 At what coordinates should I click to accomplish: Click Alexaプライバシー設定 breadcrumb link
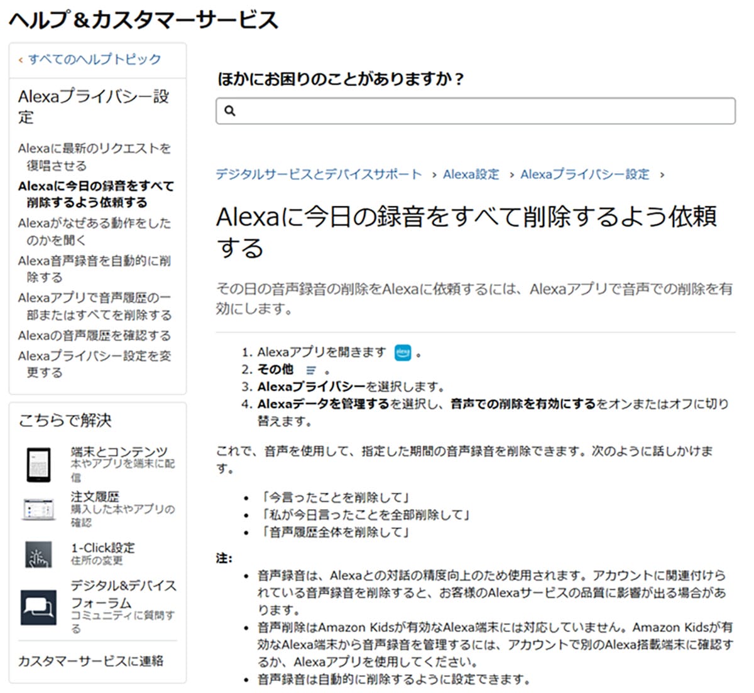point(584,175)
